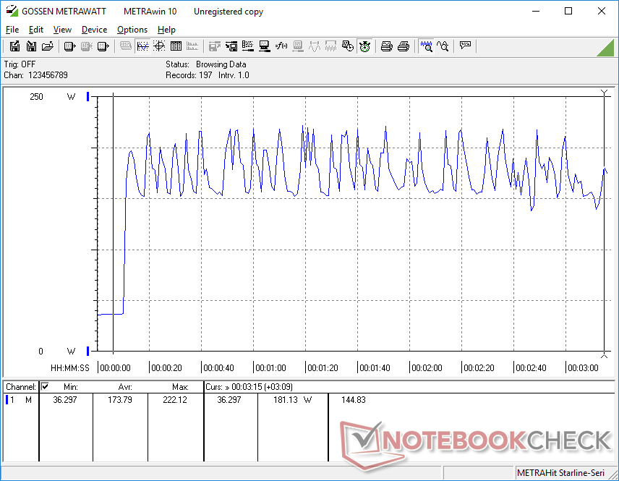Toggle the green stopwatch icon

[x=364, y=46]
